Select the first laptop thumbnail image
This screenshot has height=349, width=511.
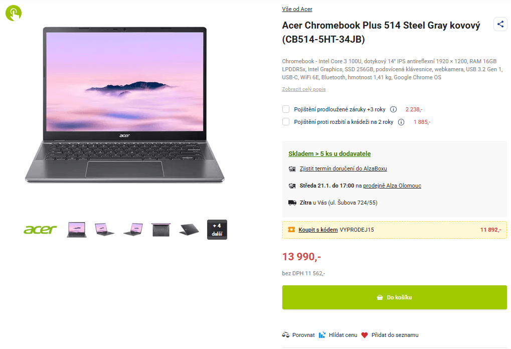pyautogui.click(x=76, y=229)
